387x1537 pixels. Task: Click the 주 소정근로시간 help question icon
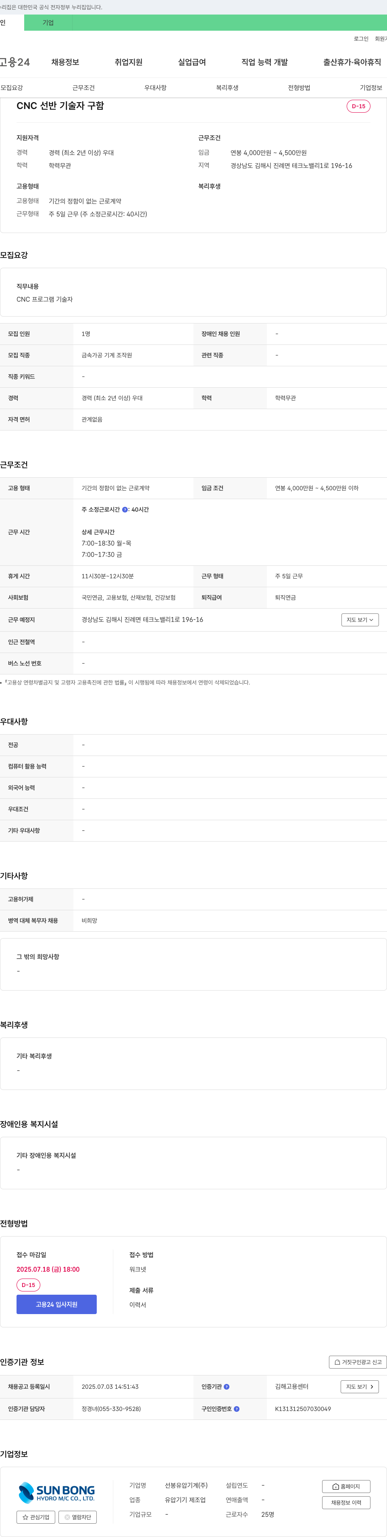[125, 510]
